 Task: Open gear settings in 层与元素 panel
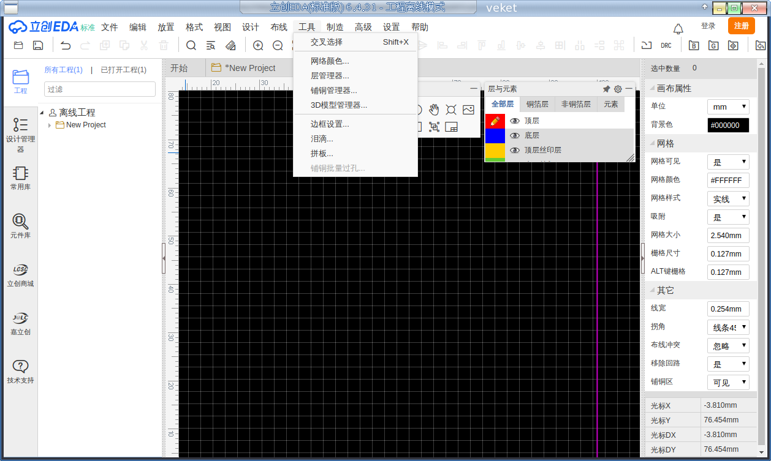click(618, 89)
